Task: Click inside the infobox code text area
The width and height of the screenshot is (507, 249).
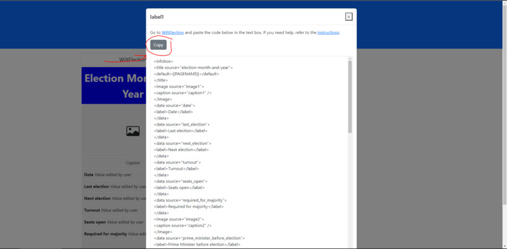Action: 249,152
